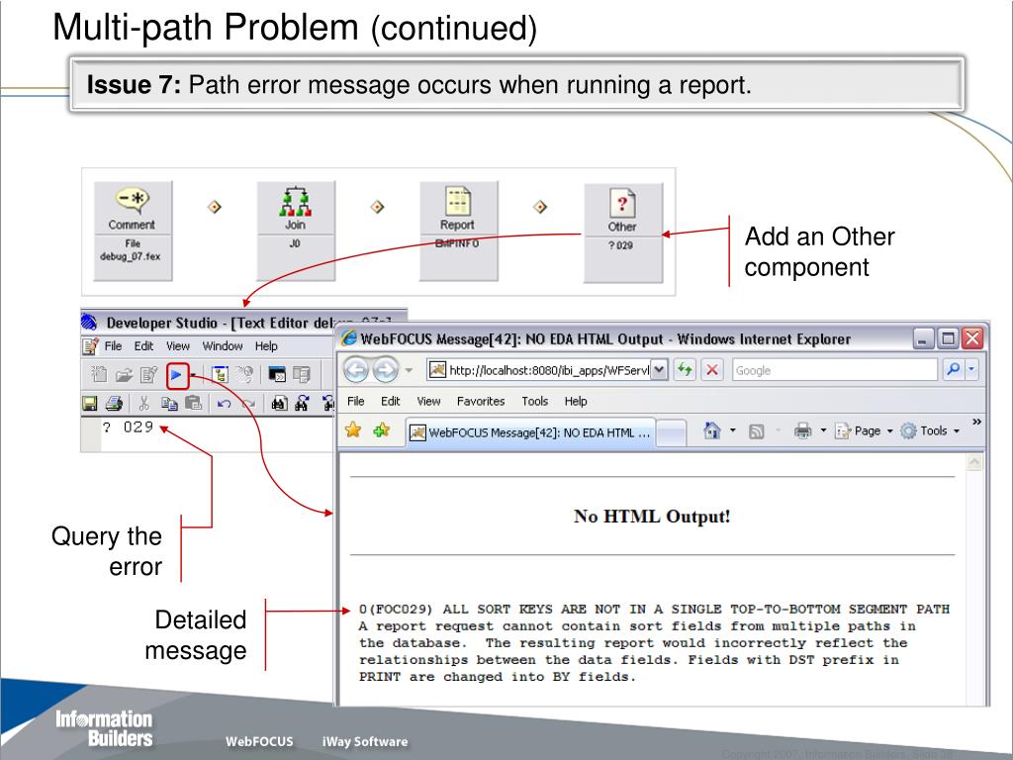Click the Home icon in the IE command bar
Image resolution: width=1013 pixels, height=760 pixels.
point(712,430)
